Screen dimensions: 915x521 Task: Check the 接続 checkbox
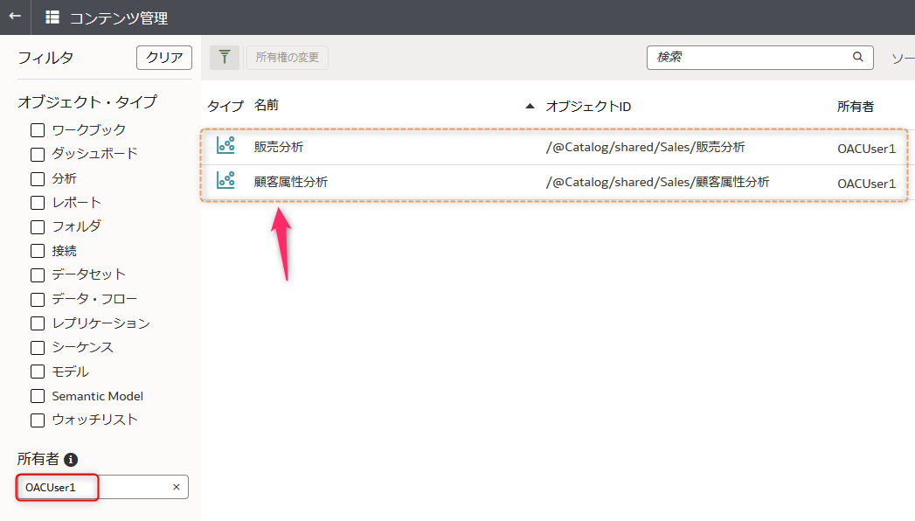pyautogui.click(x=38, y=251)
